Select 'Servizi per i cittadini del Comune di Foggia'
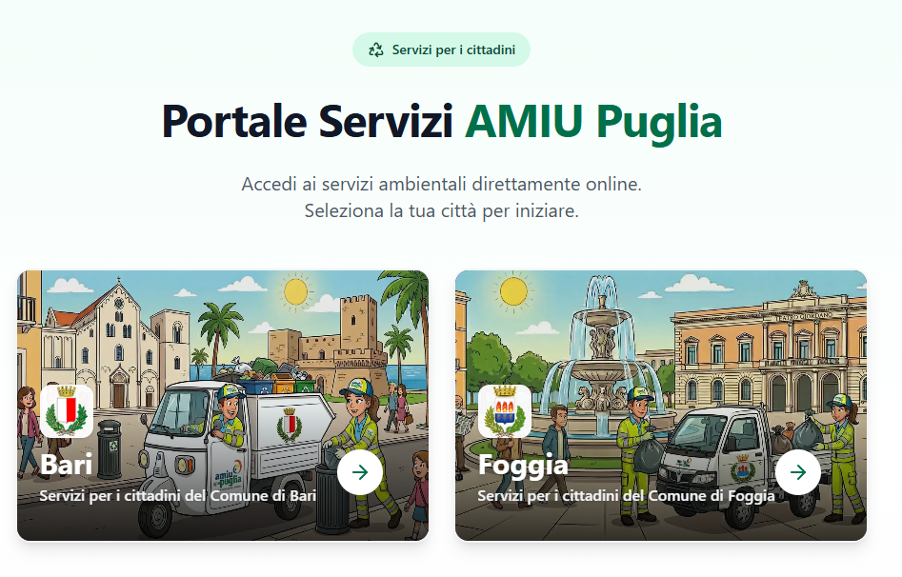 click(x=626, y=495)
